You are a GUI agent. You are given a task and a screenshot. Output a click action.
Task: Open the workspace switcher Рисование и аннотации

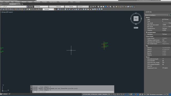pos(156,94)
